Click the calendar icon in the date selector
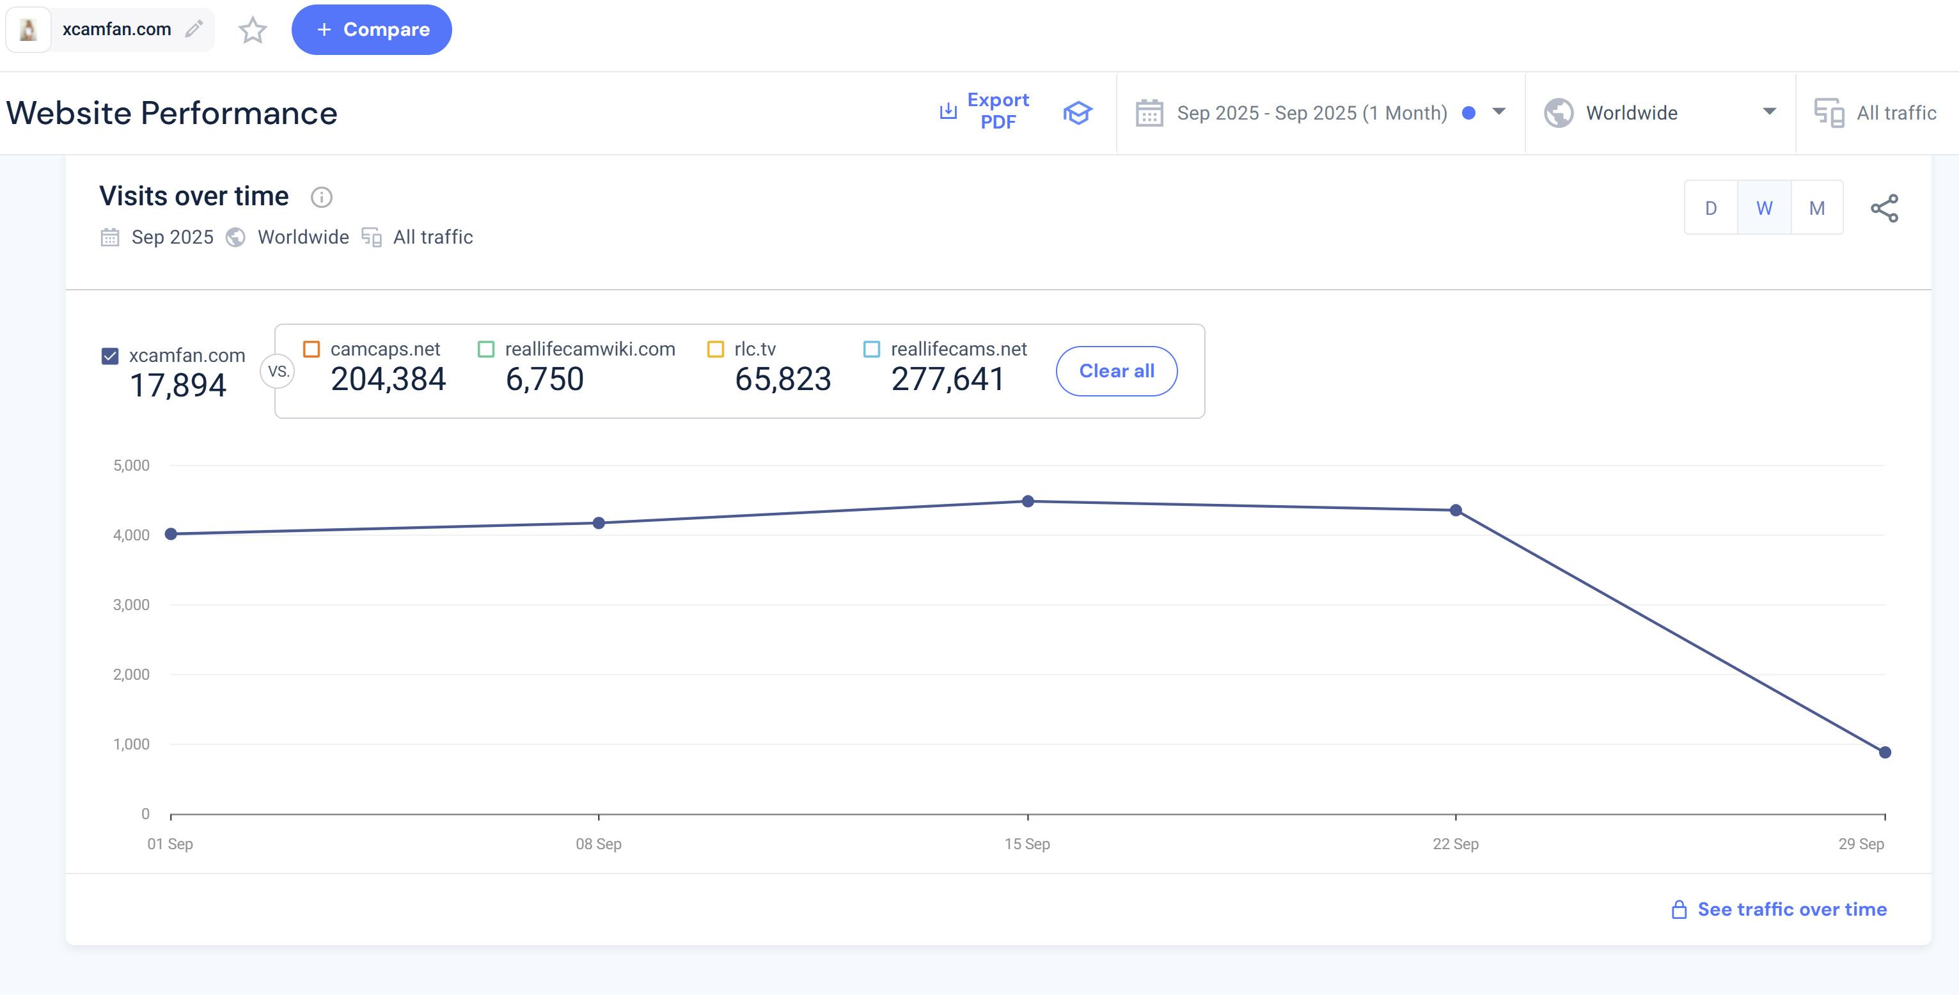The height and width of the screenshot is (995, 1959). click(1149, 113)
